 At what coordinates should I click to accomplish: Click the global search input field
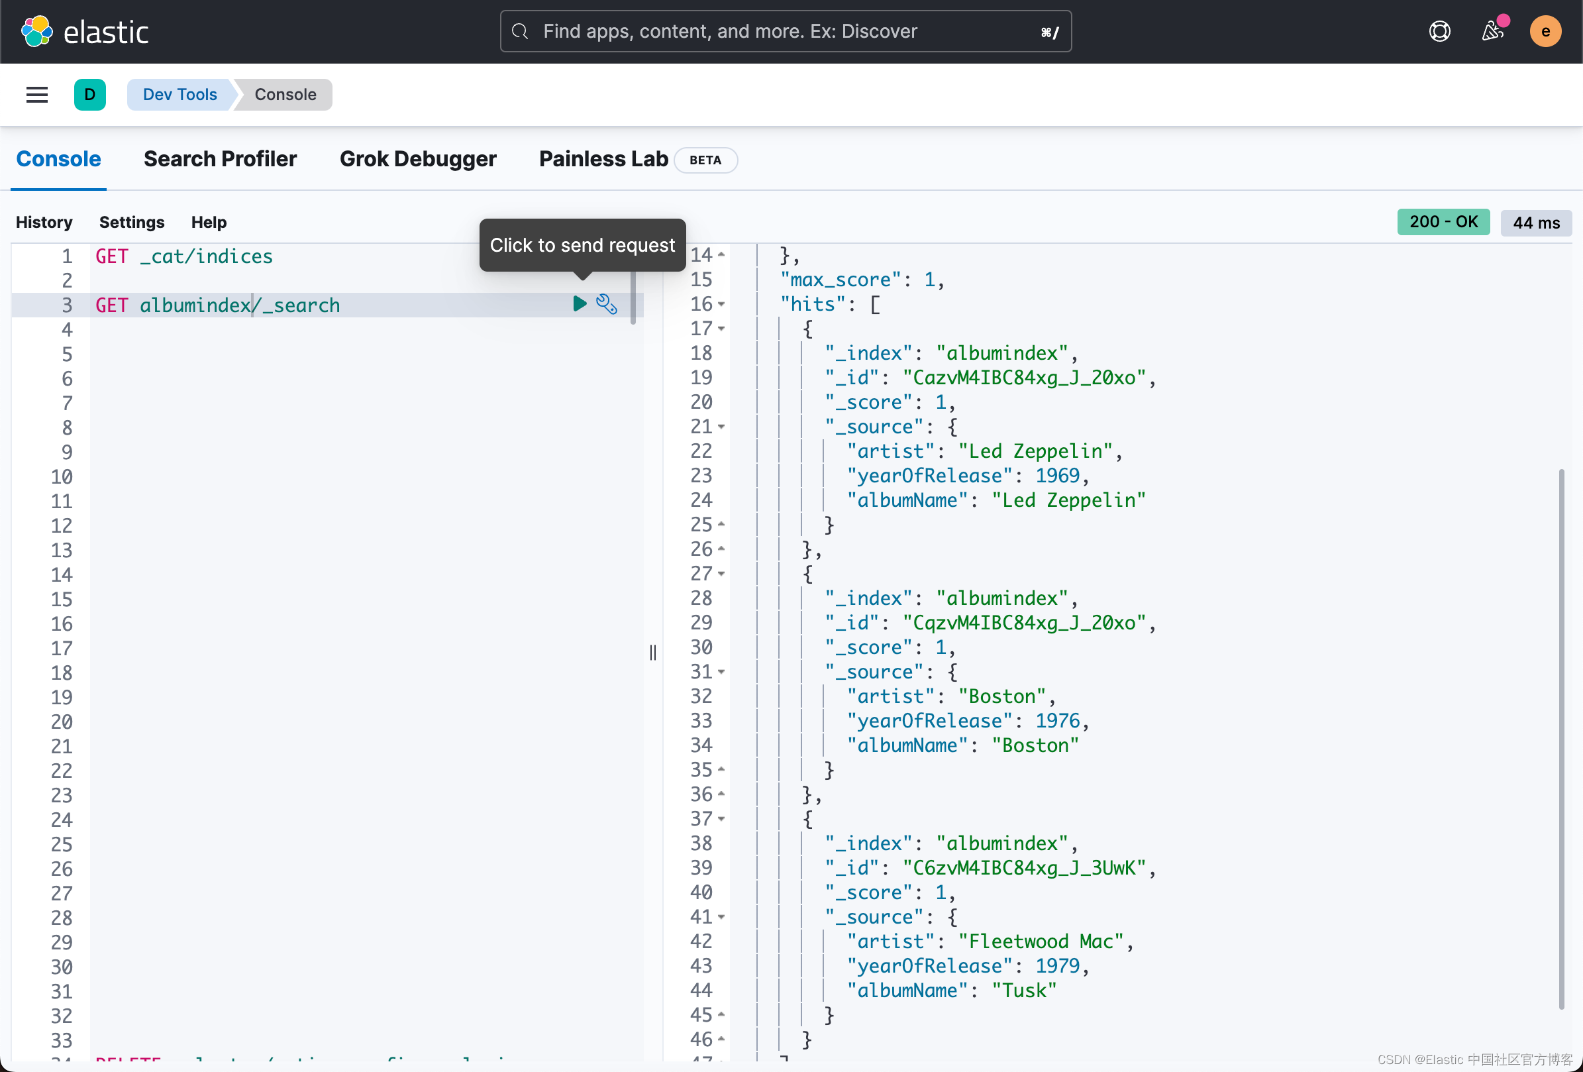point(785,31)
